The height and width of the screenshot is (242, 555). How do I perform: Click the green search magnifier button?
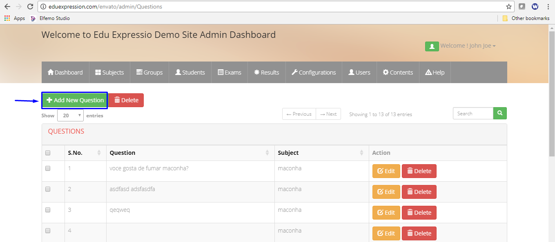point(500,113)
